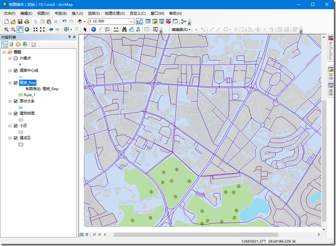Click the Find binoculars icon
336x246 pixels.
click(x=124, y=29)
